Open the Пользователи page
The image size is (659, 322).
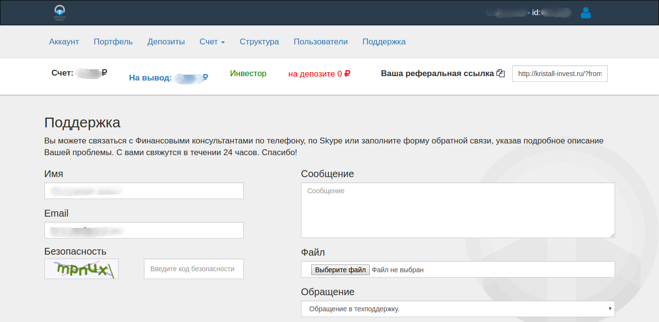(x=320, y=42)
